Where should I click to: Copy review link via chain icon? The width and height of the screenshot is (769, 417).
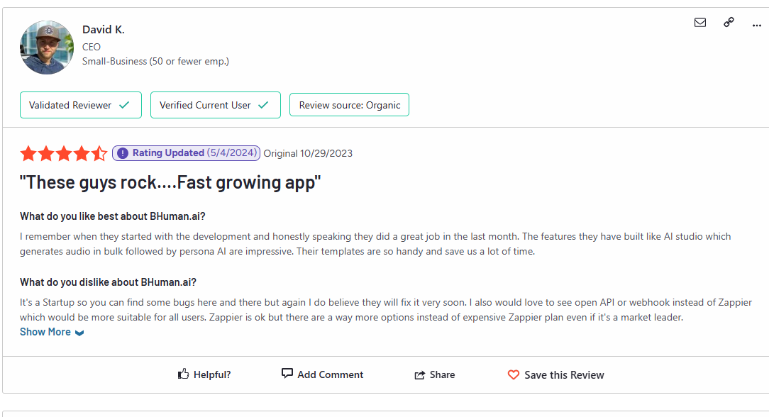pos(729,22)
